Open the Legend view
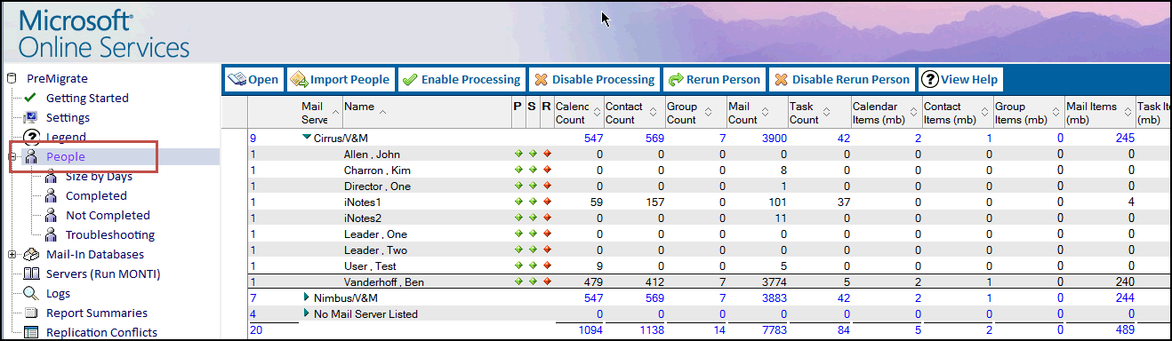The width and height of the screenshot is (1172, 341). 67,137
